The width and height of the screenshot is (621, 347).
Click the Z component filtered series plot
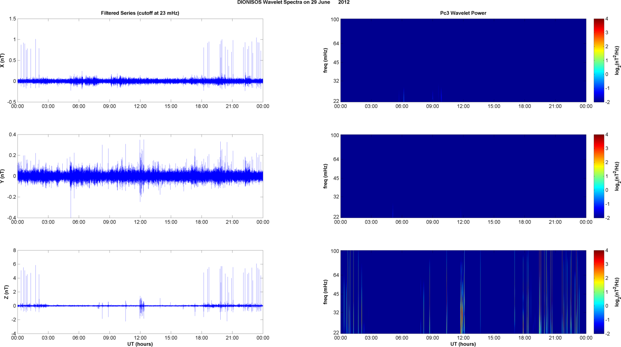[x=140, y=292]
